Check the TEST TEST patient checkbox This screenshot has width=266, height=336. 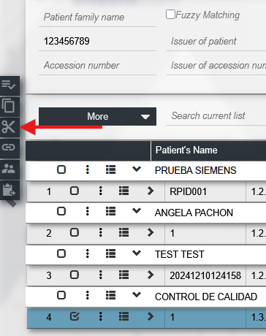point(61,253)
